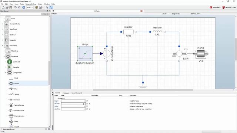This screenshot has width=237, height=133.
Task: Select the inertia cylinder in diagram
Action: point(201,54)
